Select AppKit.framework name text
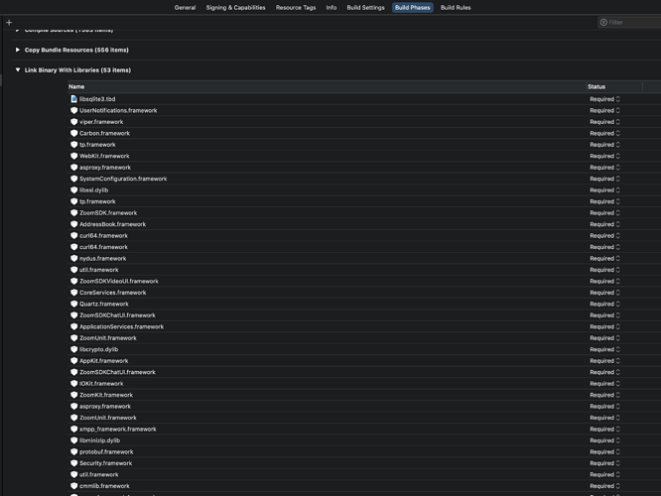The width and height of the screenshot is (661, 496). [103, 361]
